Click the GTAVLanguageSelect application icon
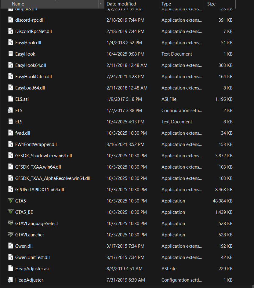The height and width of the screenshot is (288, 254). pyautogui.click(x=11, y=223)
